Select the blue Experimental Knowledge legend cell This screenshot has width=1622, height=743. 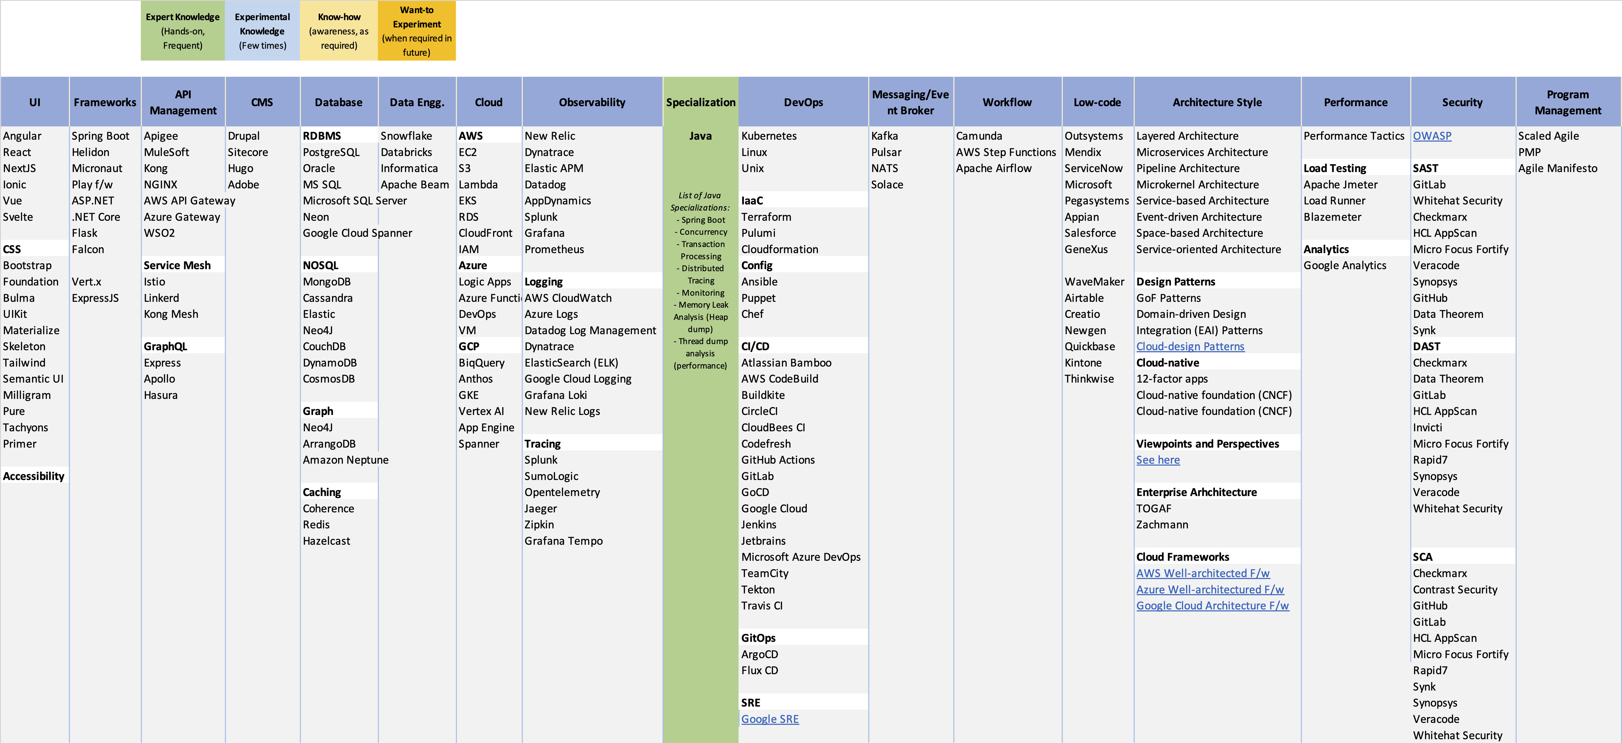pos(262,31)
